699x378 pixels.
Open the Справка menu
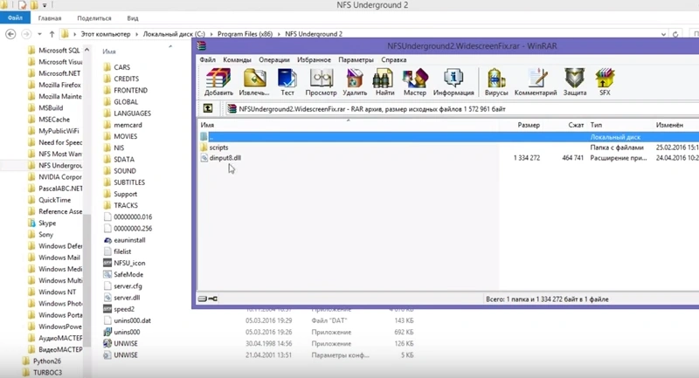pyautogui.click(x=394, y=59)
